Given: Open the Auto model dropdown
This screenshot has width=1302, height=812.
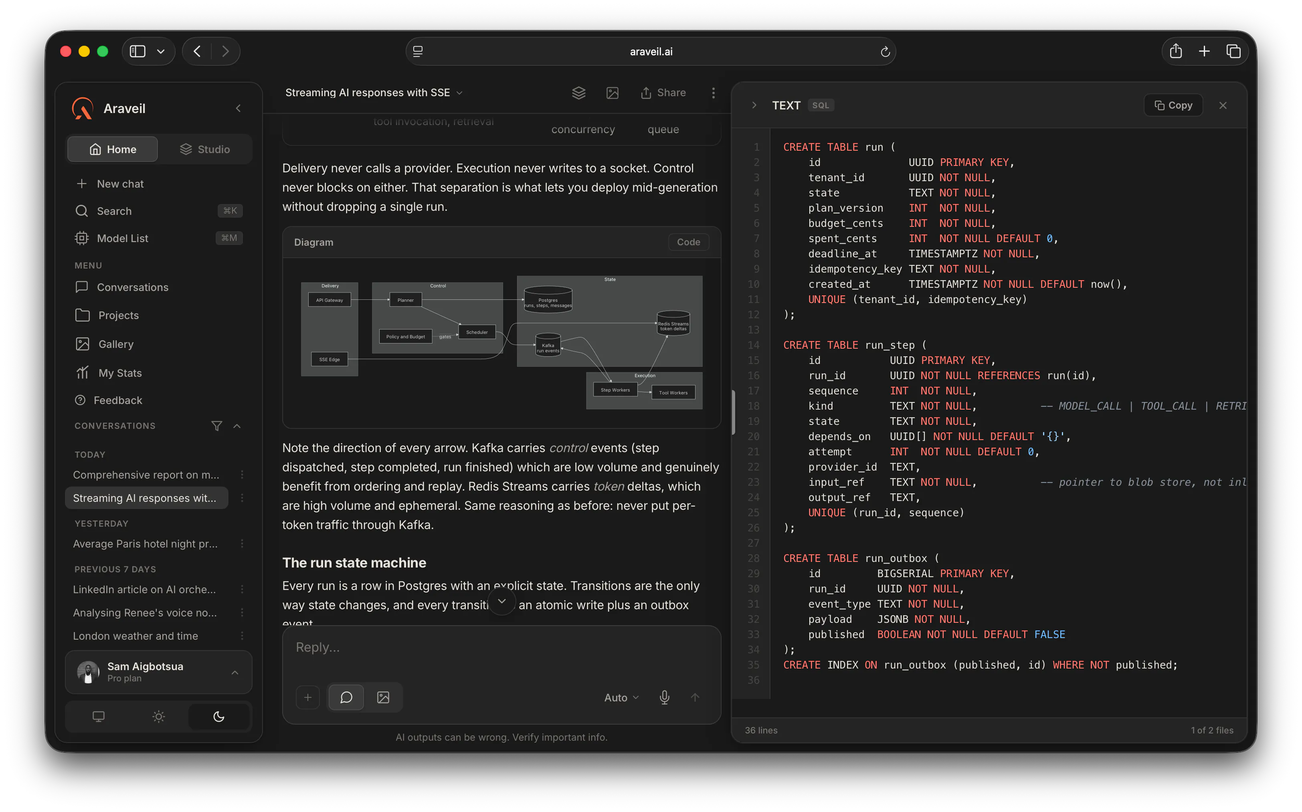Looking at the screenshot, I should click(621, 697).
